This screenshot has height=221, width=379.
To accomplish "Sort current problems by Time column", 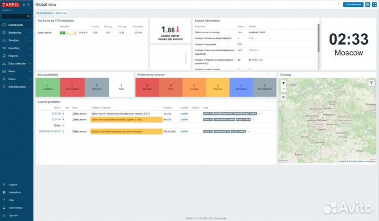I will [x=57, y=107].
